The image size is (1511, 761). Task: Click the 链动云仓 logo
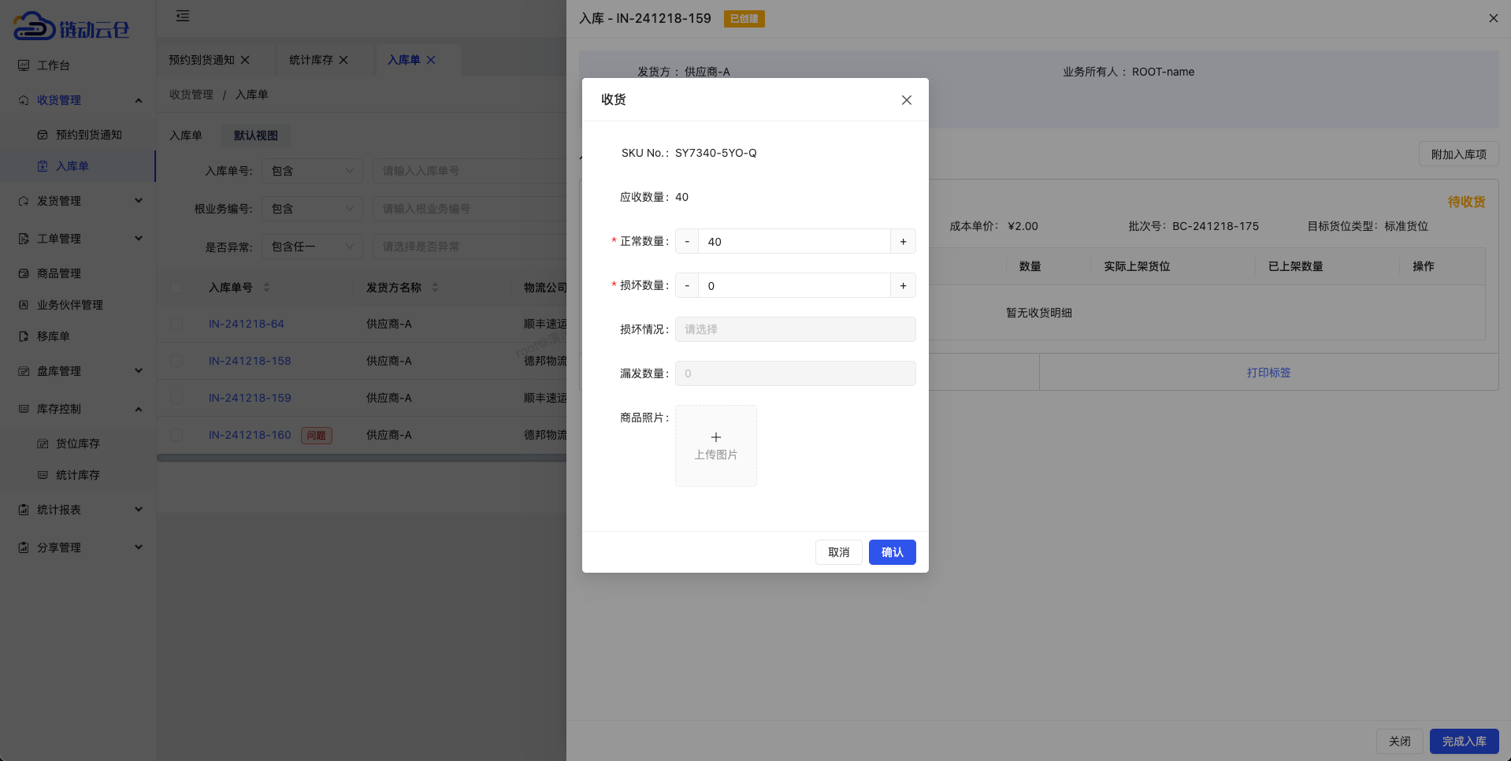point(71,27)
